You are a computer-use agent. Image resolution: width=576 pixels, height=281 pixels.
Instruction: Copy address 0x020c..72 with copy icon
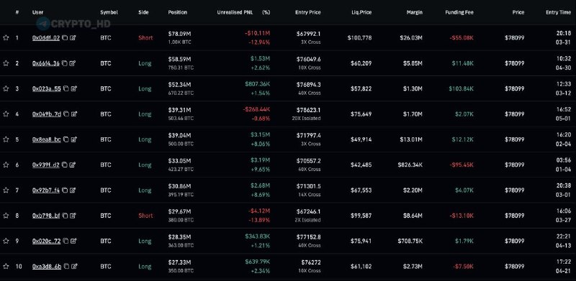pos(66,241)
